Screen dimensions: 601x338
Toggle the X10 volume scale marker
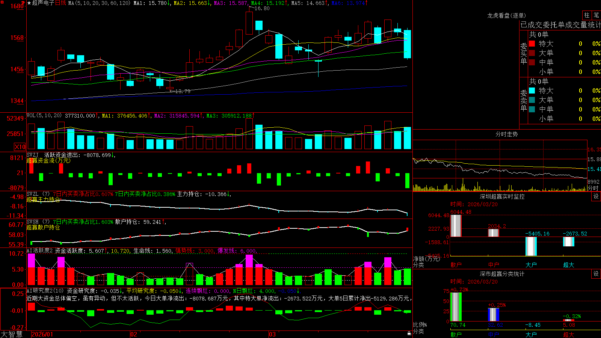click(x=20, y=147)
